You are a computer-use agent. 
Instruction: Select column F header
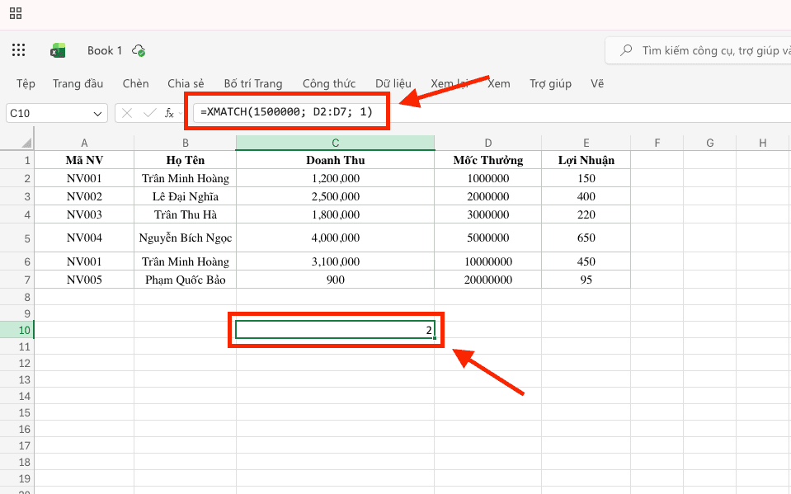tap(657, 143)
